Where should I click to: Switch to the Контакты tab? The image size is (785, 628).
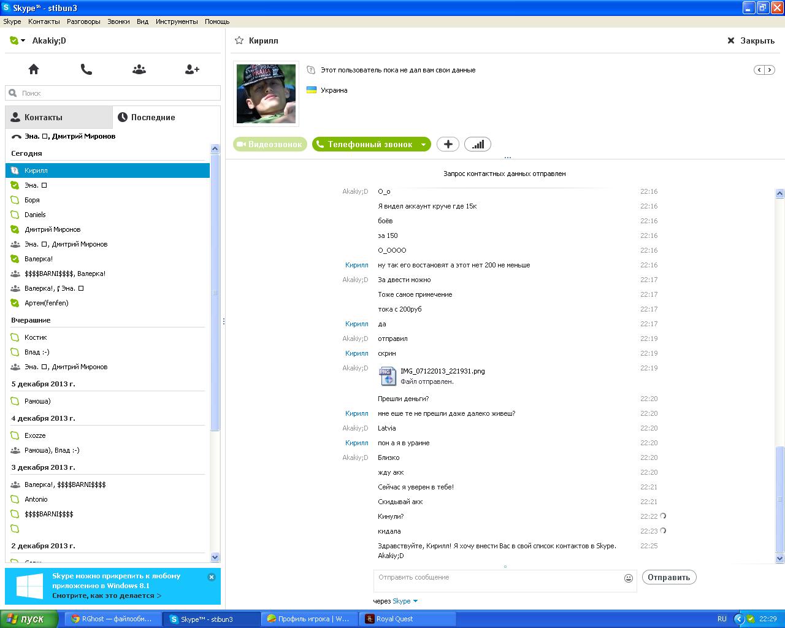pyautogui.click(x=59, y=117)
